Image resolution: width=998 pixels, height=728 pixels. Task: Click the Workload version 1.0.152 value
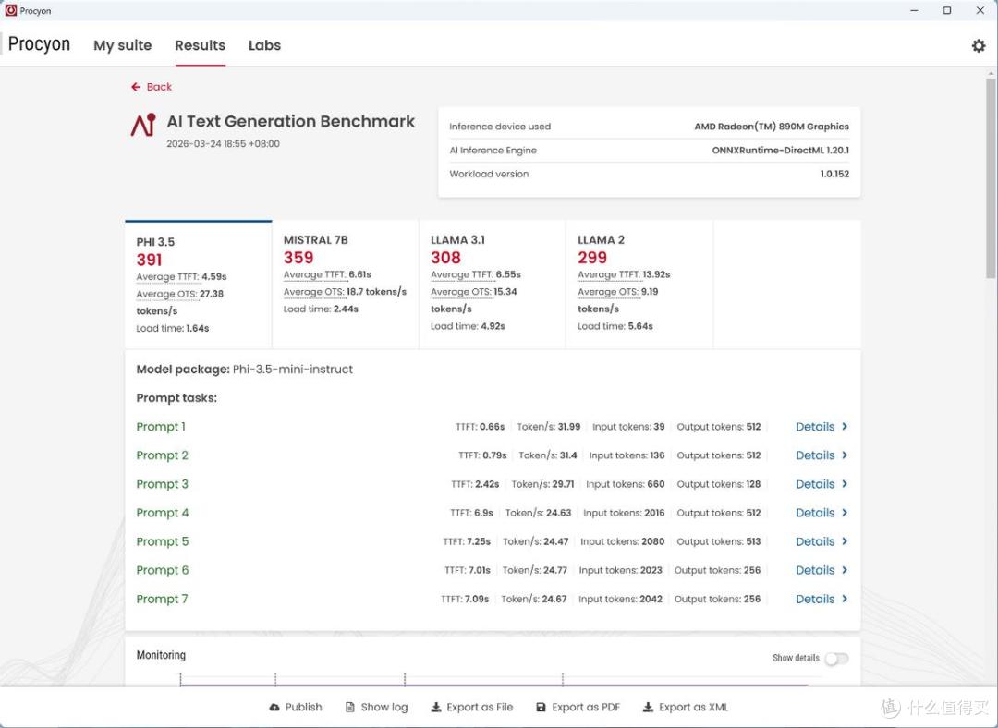point(834,174)
